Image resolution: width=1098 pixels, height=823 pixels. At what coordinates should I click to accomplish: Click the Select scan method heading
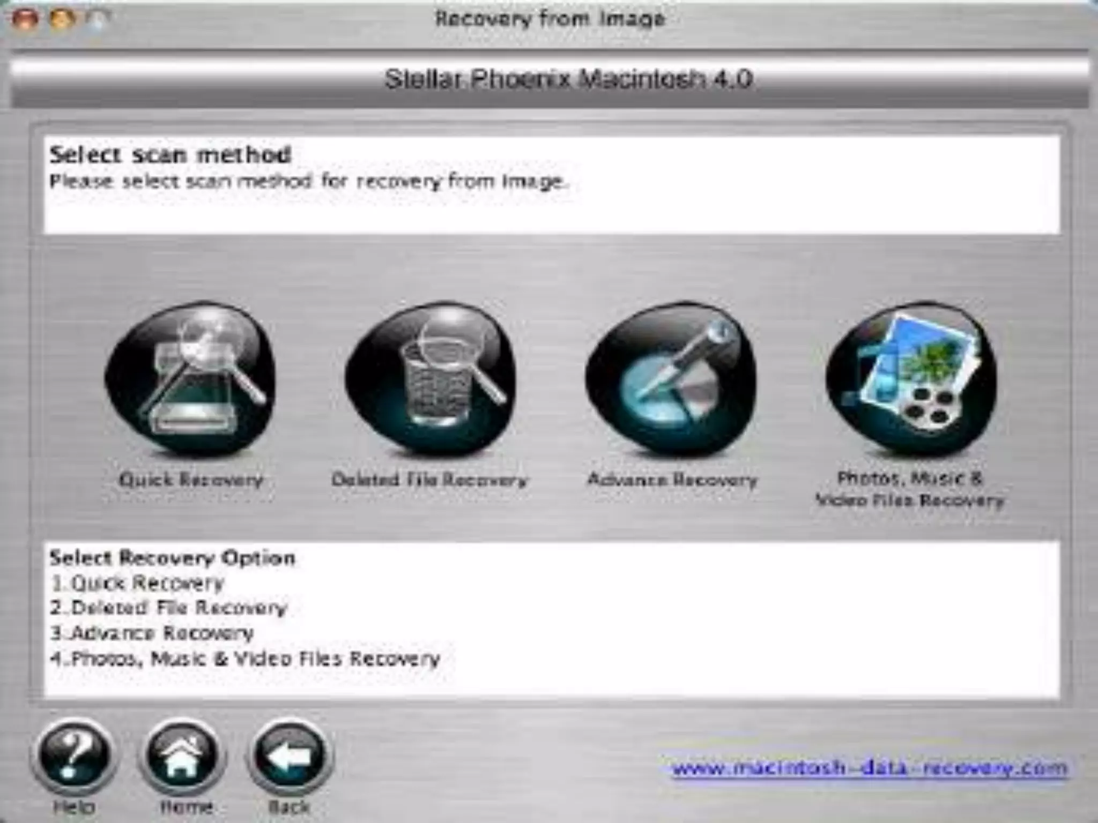tap(170, 155)
